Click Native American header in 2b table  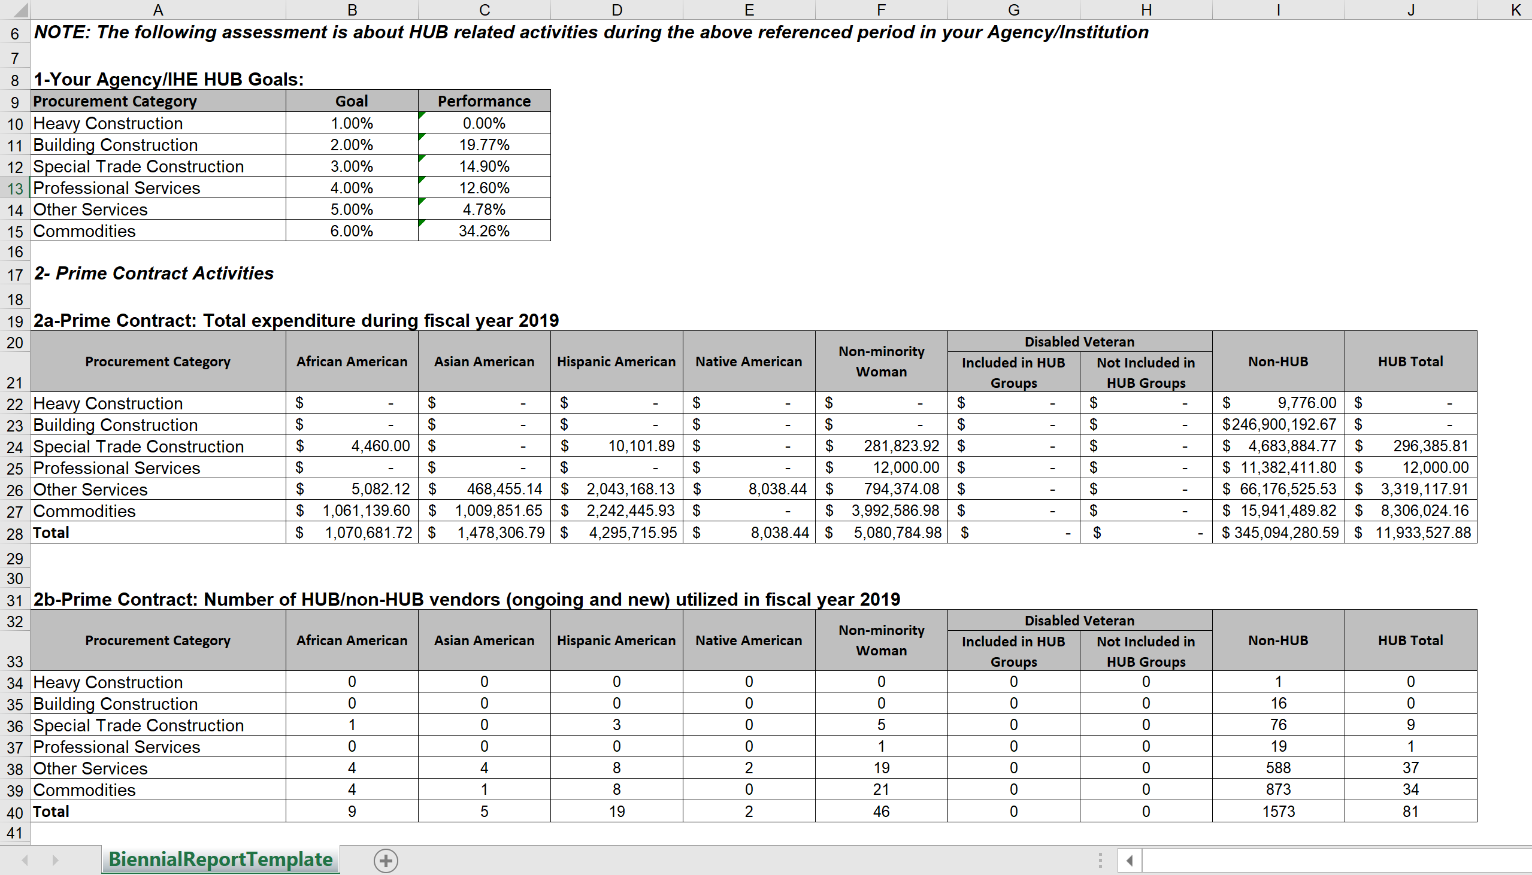(749, 640)
